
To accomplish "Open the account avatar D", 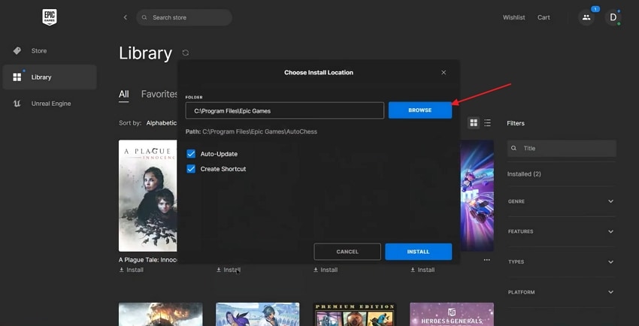I will [x=613, y=17].
